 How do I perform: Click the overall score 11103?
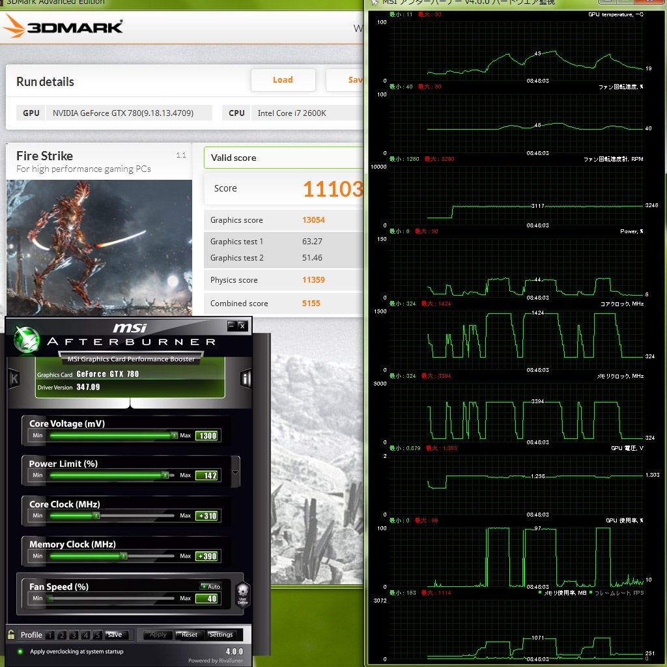pos(333,189)
